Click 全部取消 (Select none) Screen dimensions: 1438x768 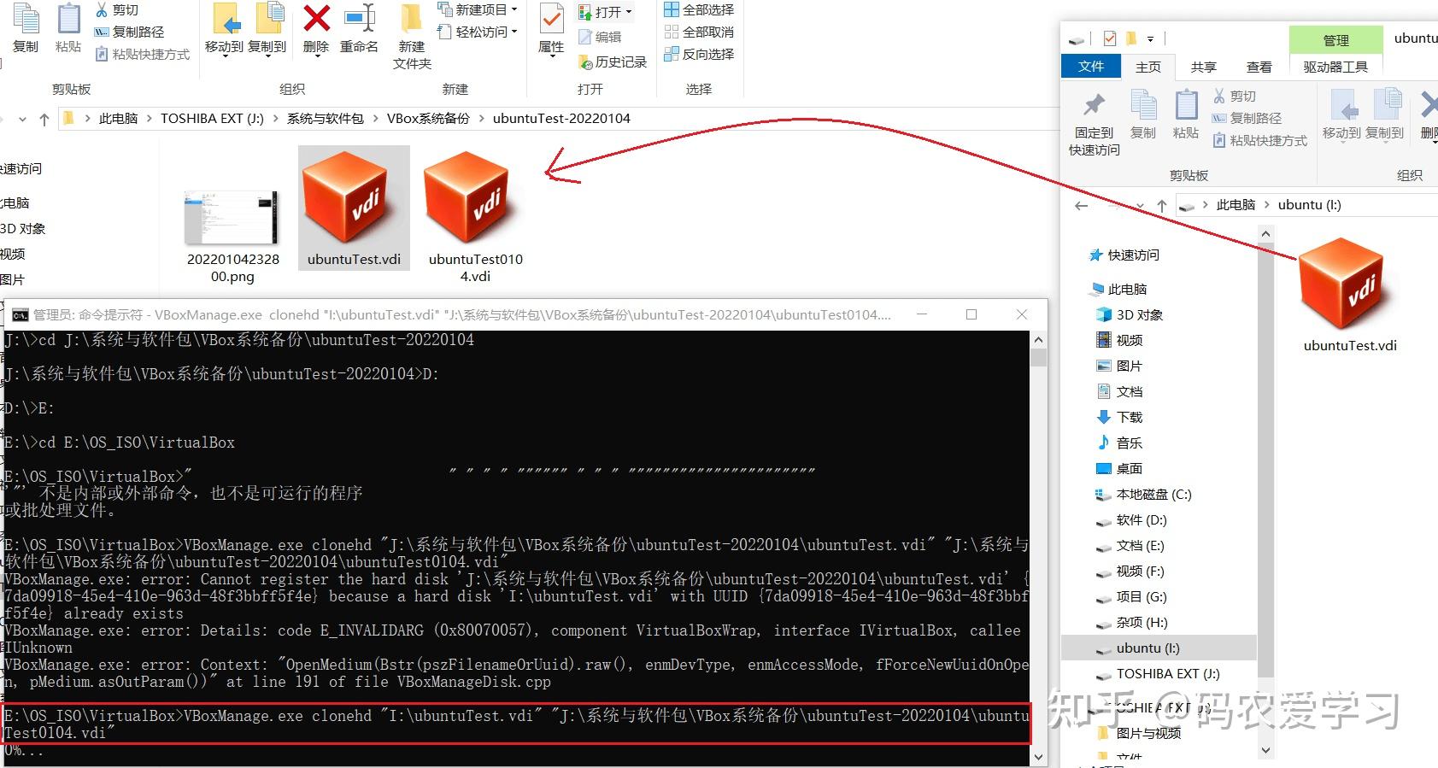699,32
